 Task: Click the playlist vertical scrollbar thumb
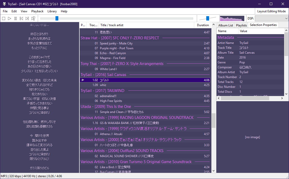tap(213, 120)
